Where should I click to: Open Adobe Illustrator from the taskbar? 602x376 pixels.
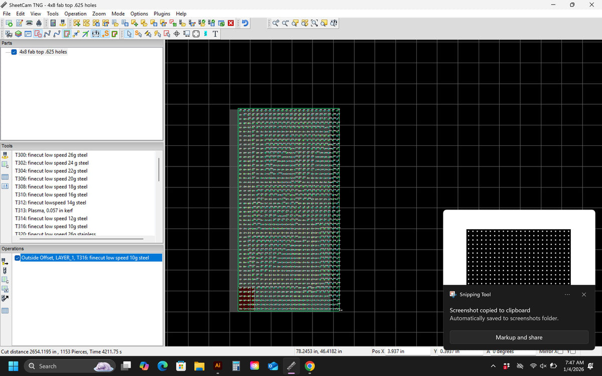pyautogui.click(x=218, y=366)
